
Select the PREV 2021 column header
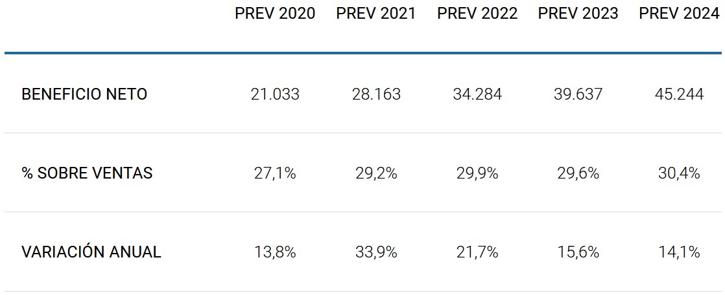click(376, 14)
